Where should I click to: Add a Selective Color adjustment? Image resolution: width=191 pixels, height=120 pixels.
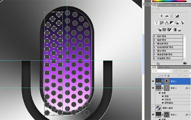179,30
